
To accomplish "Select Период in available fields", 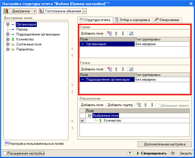I will (x=22, y=29).
